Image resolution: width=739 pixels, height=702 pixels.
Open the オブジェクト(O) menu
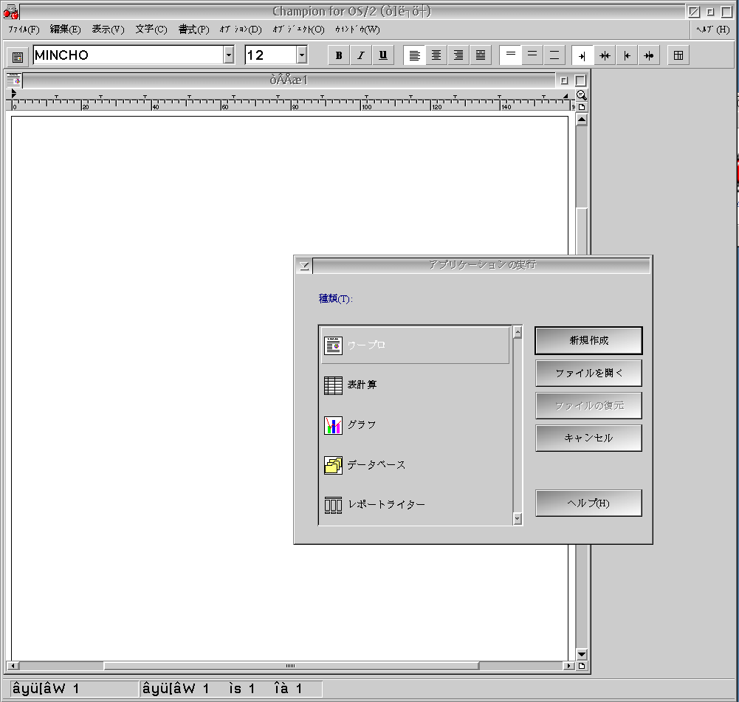click(298, 30)
